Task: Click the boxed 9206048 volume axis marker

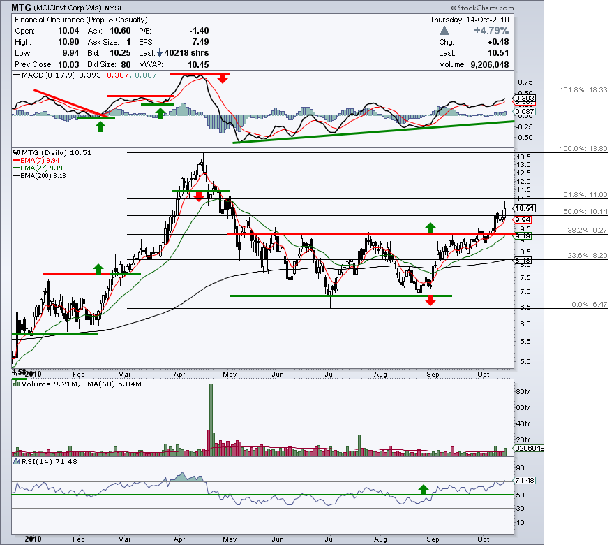Action: click(529, 448)
